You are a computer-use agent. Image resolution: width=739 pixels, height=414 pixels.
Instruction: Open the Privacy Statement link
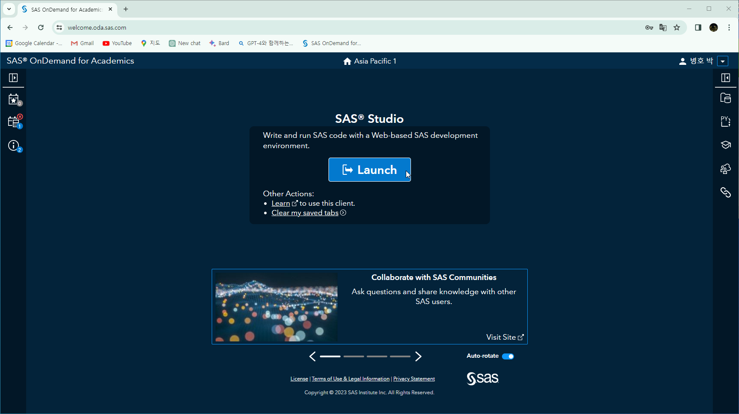(x=414, y=379)
